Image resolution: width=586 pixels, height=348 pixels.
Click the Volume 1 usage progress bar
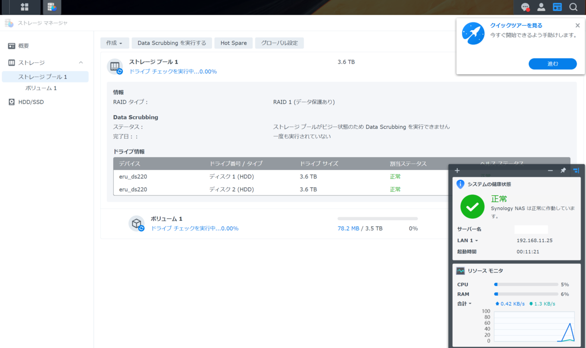click(x=377, y=219)
